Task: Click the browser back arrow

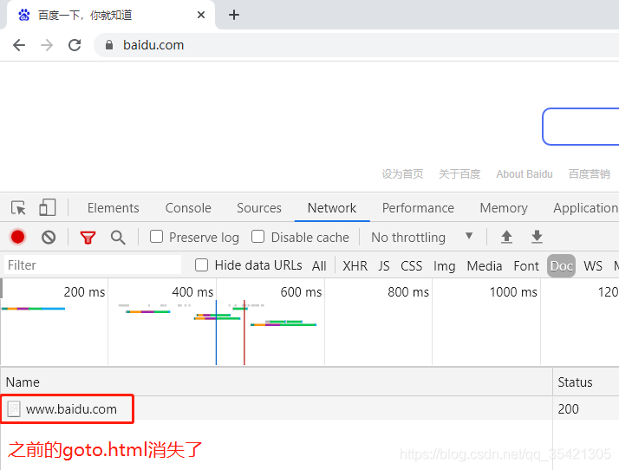Action: pos(19,45)
